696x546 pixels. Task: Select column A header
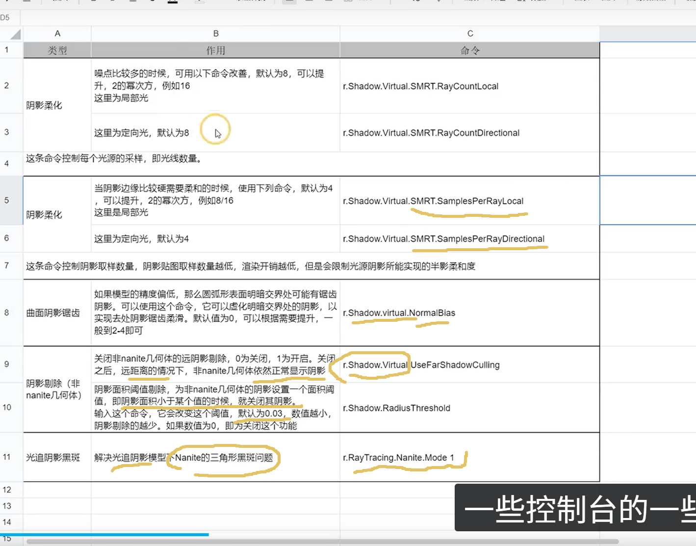point(57,34)
